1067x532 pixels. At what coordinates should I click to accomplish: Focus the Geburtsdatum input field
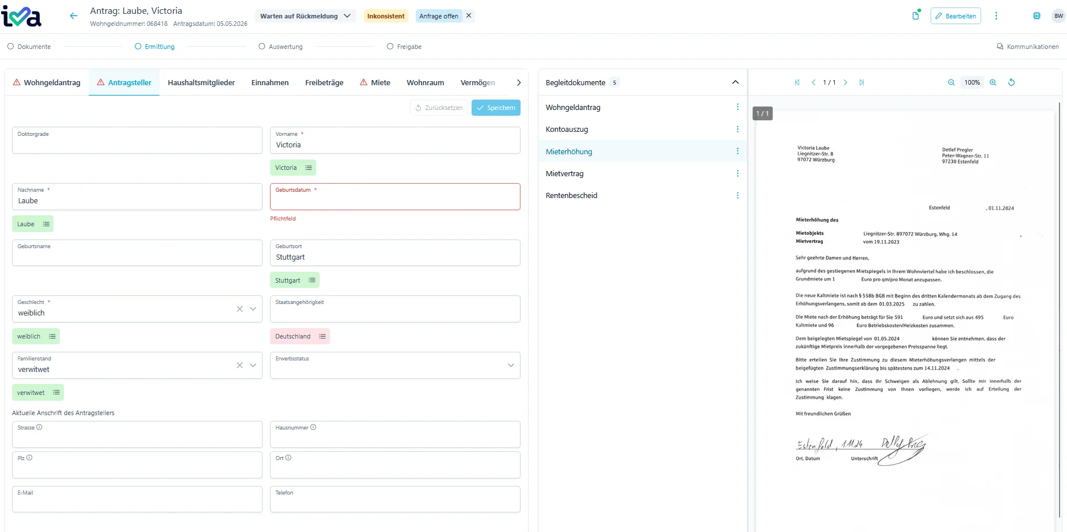[395, 196]
